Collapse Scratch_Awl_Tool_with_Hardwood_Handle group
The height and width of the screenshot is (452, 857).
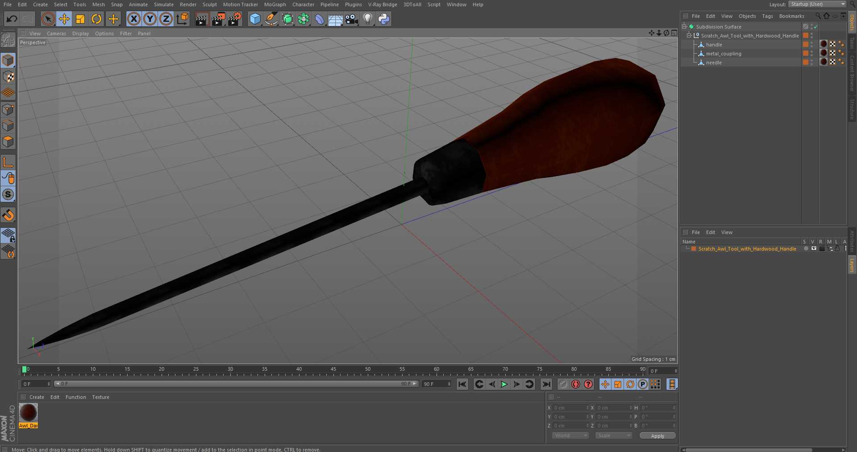click(689, 35)
